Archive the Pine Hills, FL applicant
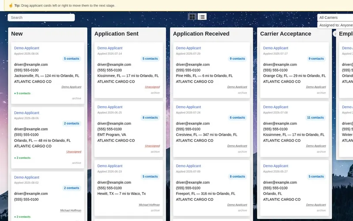The width and height of the screenshot is (353, 221). coord(242,93)
